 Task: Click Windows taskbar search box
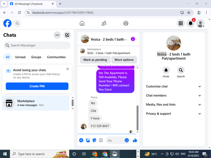point(40,154)
